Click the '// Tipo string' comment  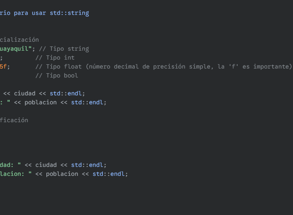coord(64,49)
